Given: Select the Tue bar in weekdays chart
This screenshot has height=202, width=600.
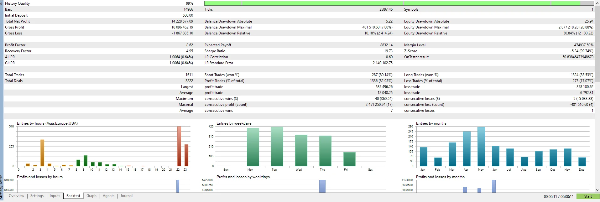Looking at the screenshot, I should (x=277, y=146).
